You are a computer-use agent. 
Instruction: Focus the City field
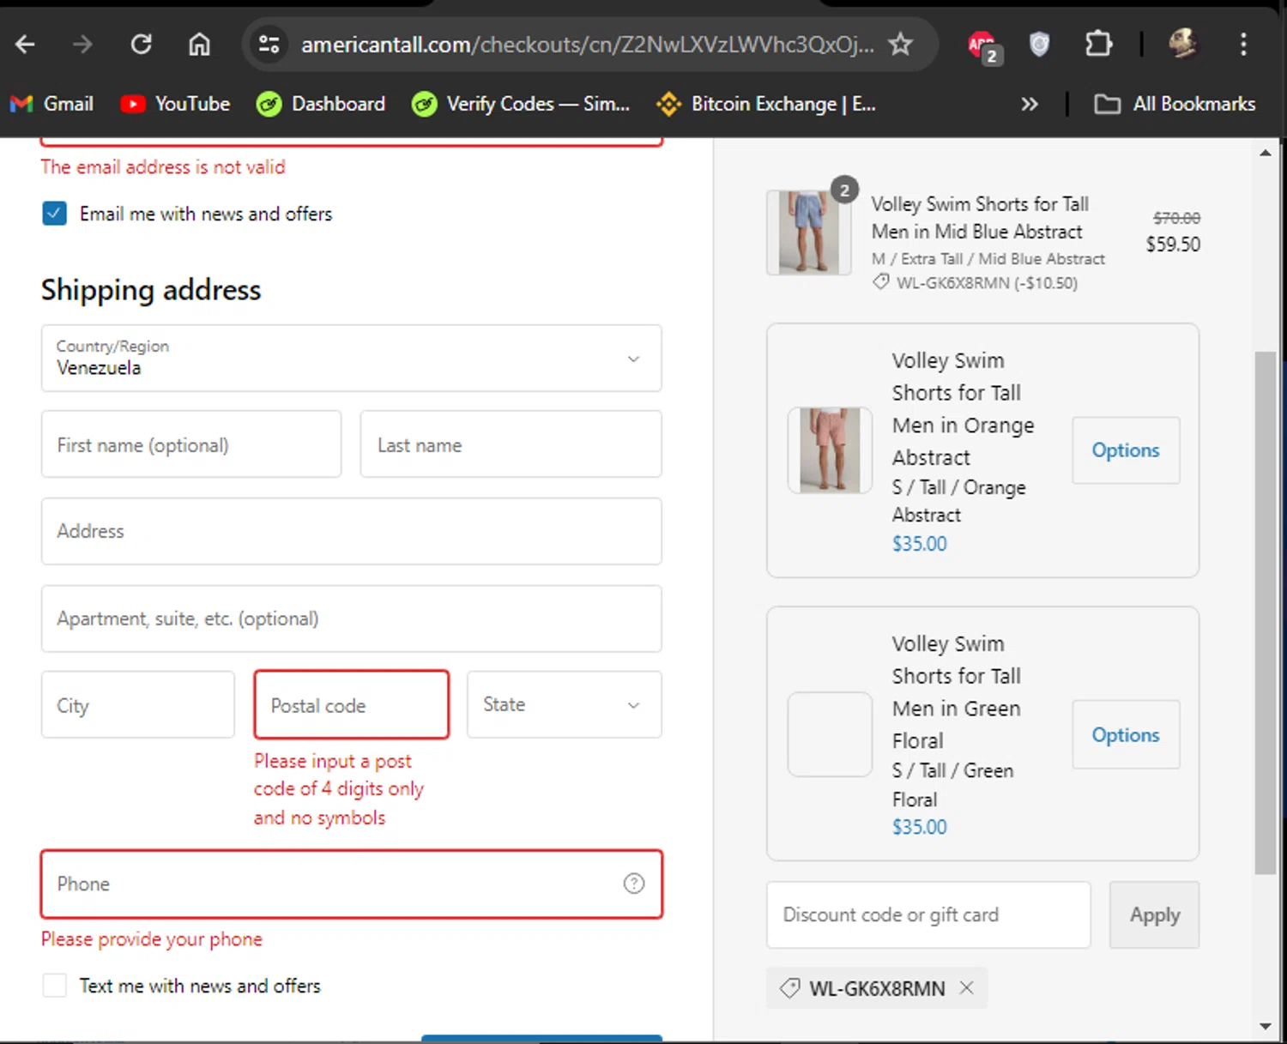138,704
